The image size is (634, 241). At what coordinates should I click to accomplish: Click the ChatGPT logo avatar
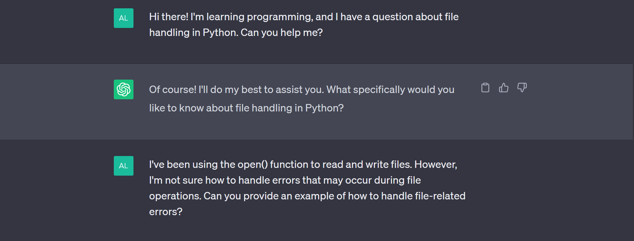coord(124,89)
